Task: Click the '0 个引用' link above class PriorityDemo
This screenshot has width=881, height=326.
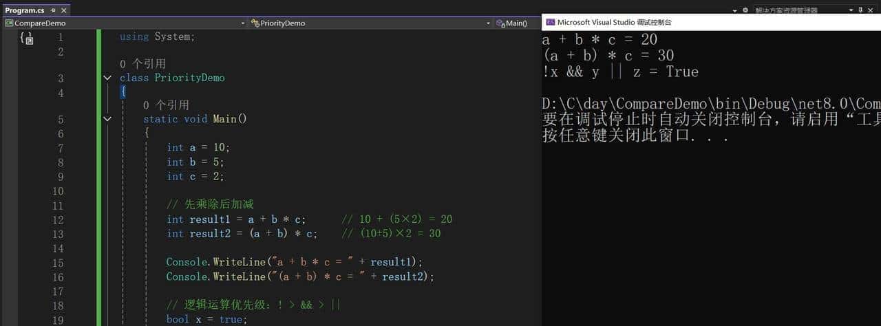Action: [x=142, y=64]
